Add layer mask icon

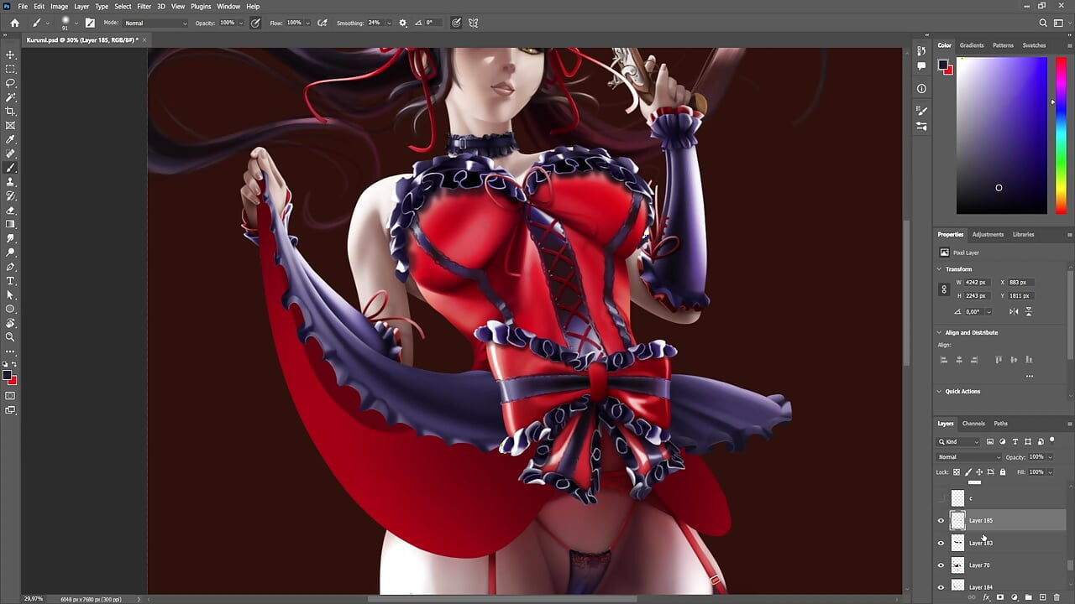pos(999,597)
